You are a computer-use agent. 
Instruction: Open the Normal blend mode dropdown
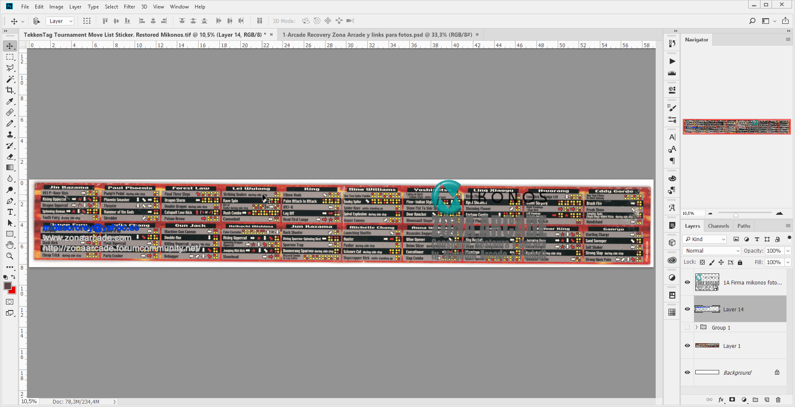click(711, 251)
